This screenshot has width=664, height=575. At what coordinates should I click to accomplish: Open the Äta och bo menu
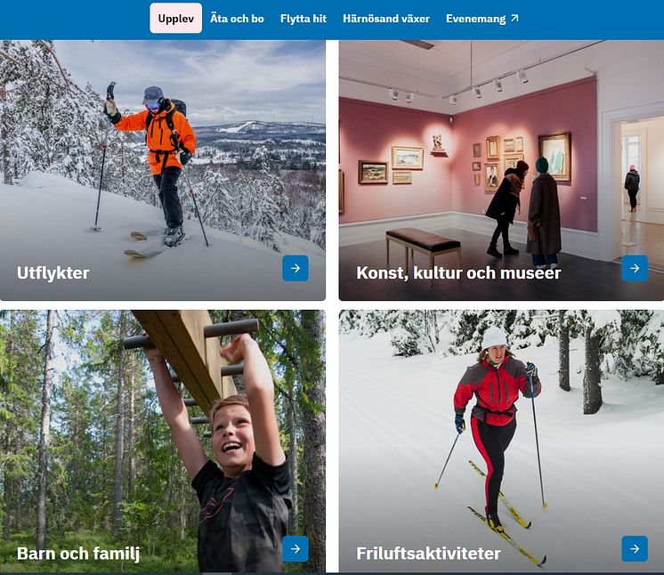coord(237,19)
